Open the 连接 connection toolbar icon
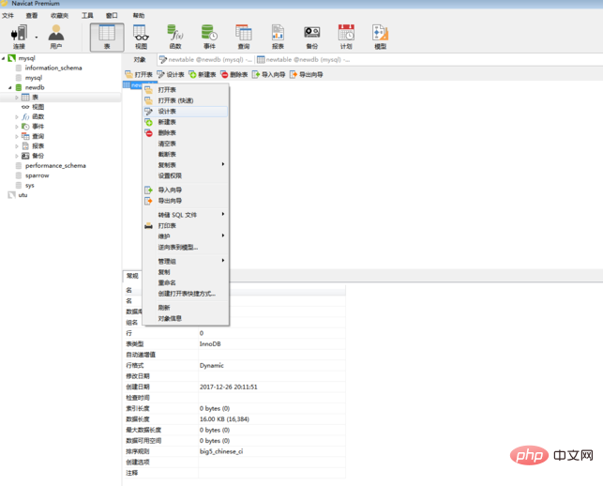The height and width of the screenshot is (486, 603). pos(19,37)
